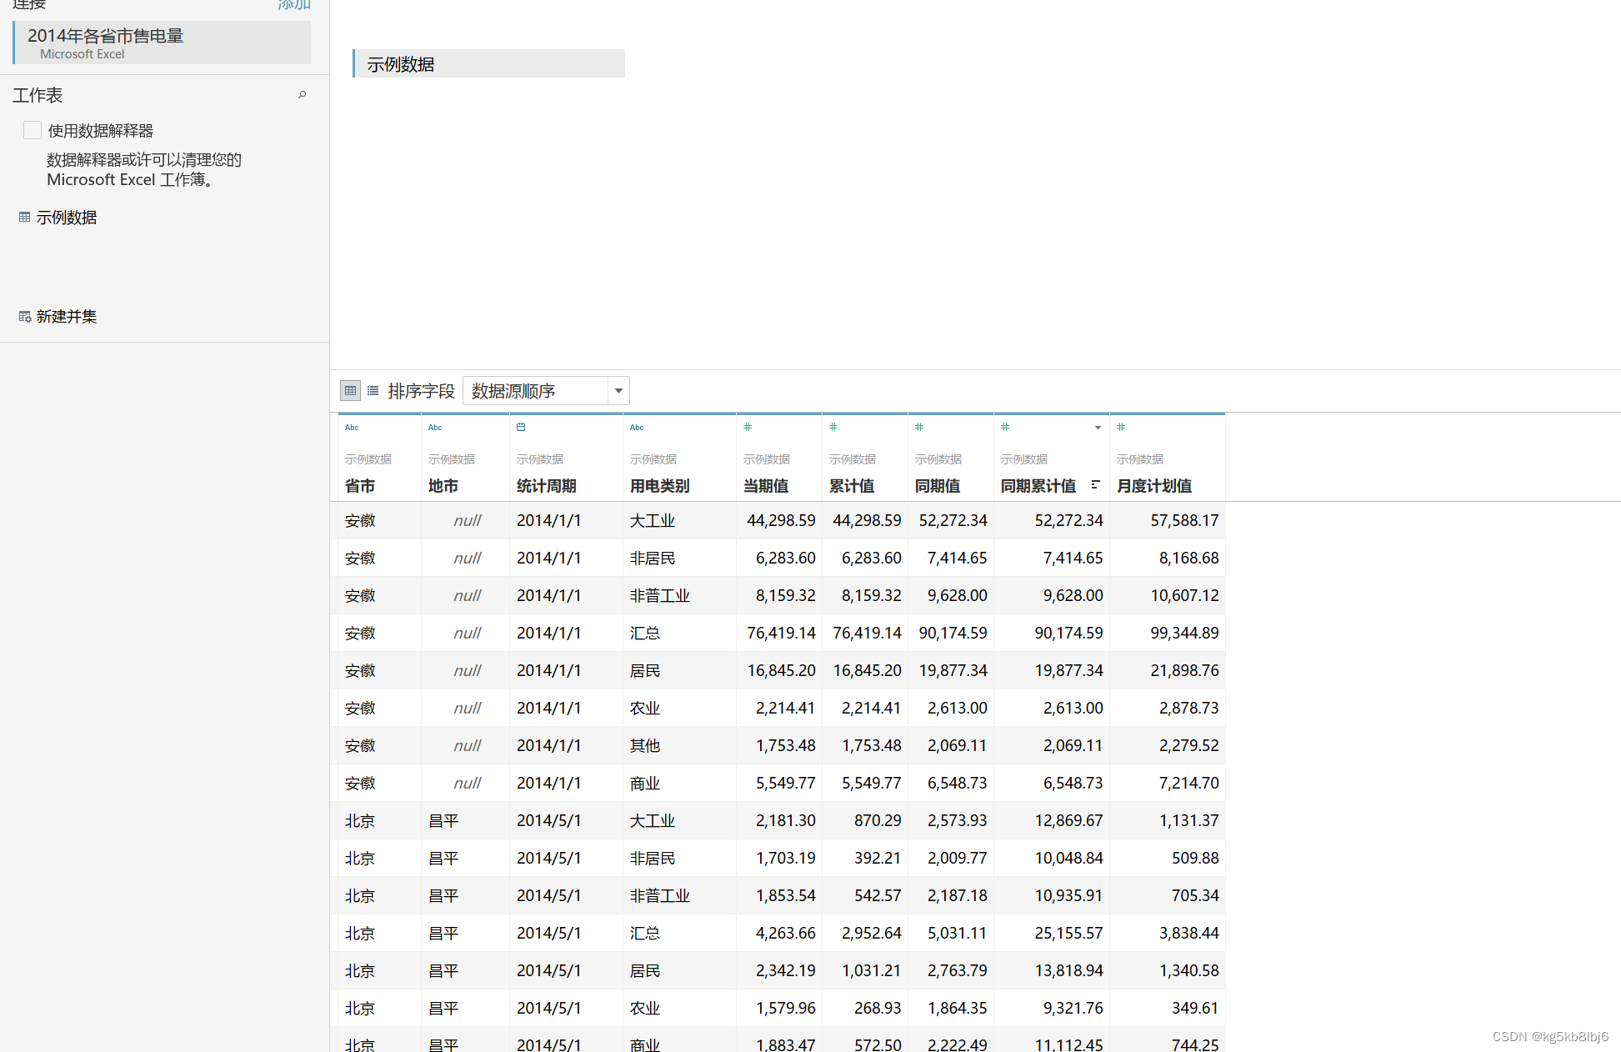1621x1052 pixels.
Task: Click cell value 19,877.34 in 同期值 column
Action: [953, 670]
